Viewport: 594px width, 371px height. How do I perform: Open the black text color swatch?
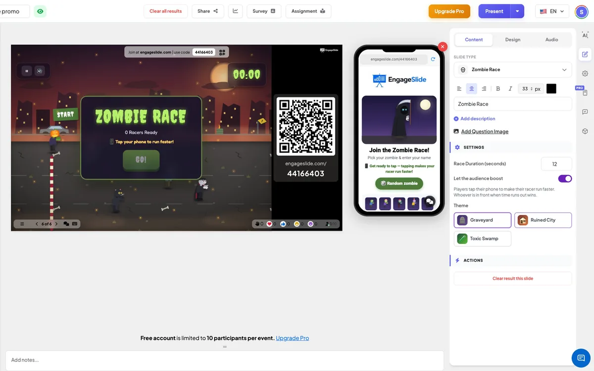[x=551, y=89]
